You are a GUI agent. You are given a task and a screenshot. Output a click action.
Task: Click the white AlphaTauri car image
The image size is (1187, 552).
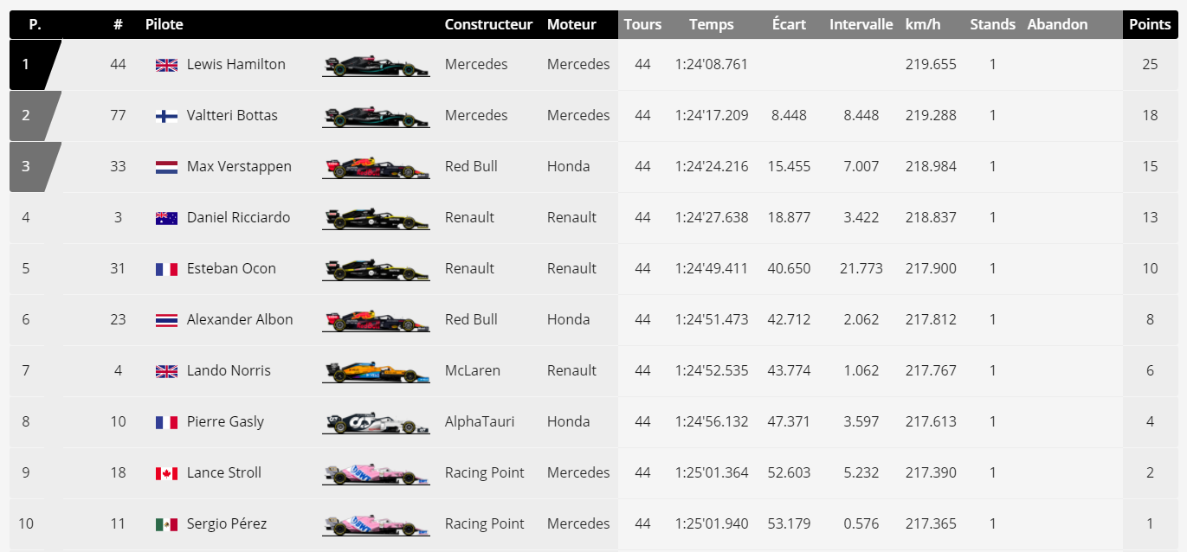pos(376,423)
